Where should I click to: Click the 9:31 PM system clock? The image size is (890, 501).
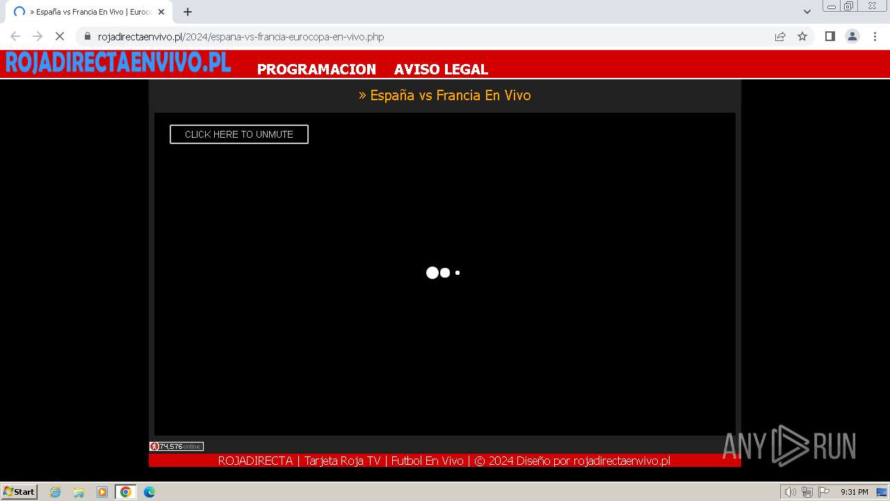[x=854, y=492]
